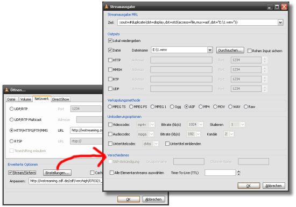
Task: Toggle Stream/Sichern checkbox in Öffnen window
Action: tap(10, 173)
